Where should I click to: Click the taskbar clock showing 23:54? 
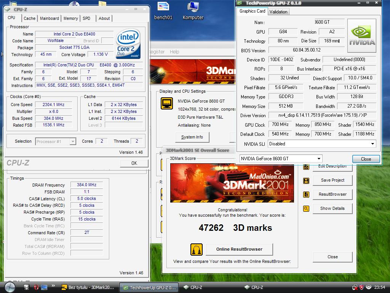380,287
